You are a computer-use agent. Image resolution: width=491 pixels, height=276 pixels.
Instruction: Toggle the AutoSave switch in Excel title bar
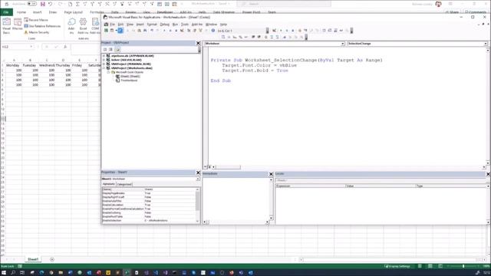point(31,4)
